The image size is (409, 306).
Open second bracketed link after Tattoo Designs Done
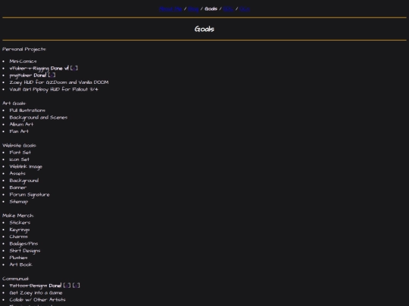click(76, 286)
